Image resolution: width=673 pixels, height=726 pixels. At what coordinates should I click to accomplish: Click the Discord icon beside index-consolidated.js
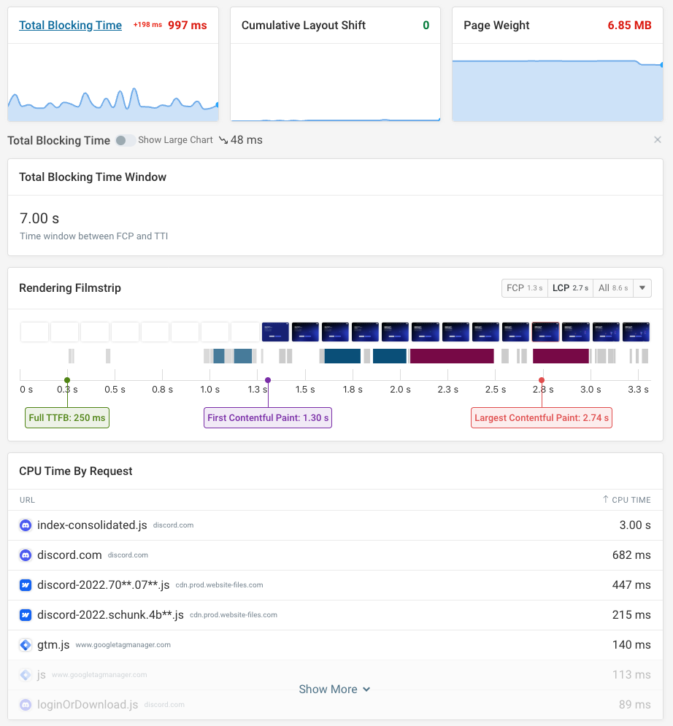coord(26,525)
